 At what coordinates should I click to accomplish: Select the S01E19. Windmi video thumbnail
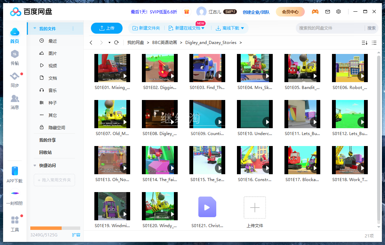(x=112, y=206)
